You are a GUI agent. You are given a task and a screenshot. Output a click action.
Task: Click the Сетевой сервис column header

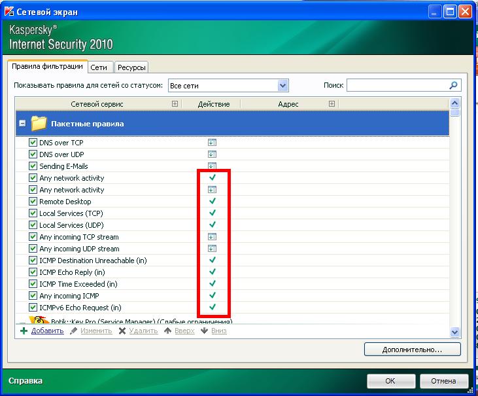[x=97, y=104]
